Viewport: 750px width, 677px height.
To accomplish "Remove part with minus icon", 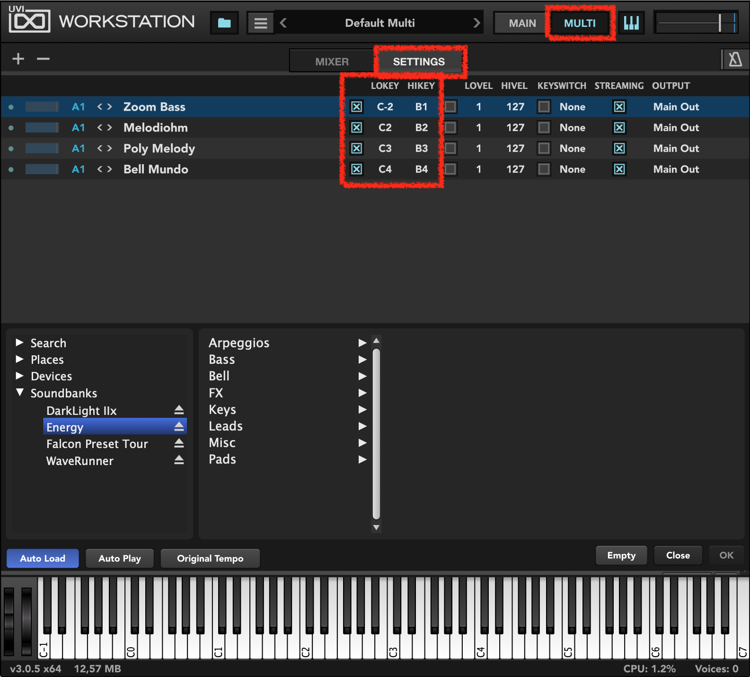I will [44, 59].
